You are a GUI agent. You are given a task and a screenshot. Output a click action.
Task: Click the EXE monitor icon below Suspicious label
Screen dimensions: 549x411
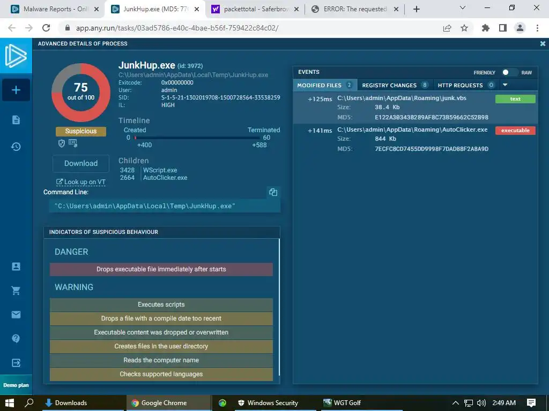(73, 143)
